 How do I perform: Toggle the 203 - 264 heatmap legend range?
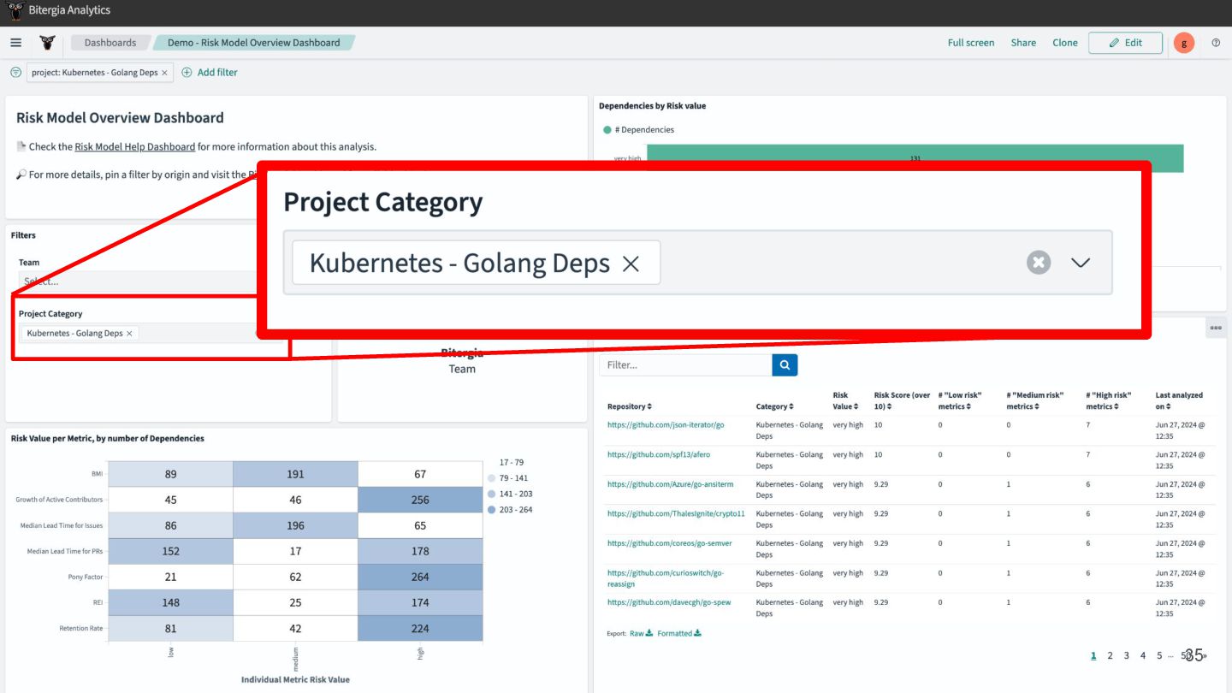510,510
